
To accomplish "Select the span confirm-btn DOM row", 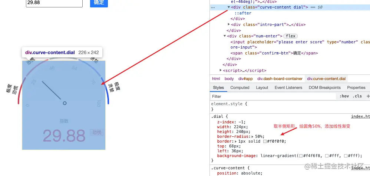I will [x=274, y=53].
